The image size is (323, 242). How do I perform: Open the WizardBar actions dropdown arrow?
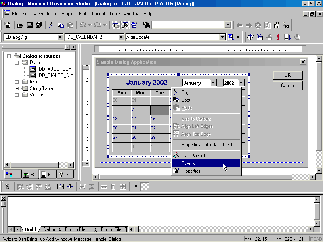pos(238,37)
